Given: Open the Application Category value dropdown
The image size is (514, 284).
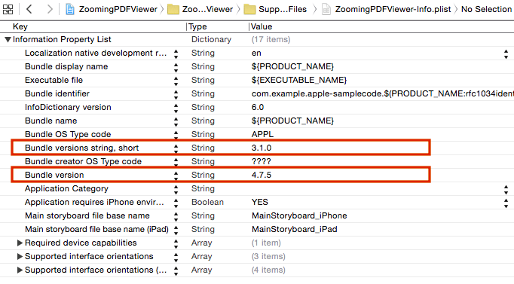Looking at the screenshot, I should pos(506,189).
